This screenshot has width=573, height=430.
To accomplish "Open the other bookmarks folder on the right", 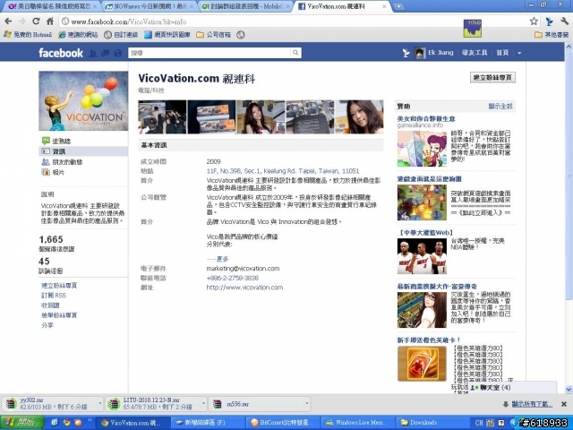I will (552, 35).
